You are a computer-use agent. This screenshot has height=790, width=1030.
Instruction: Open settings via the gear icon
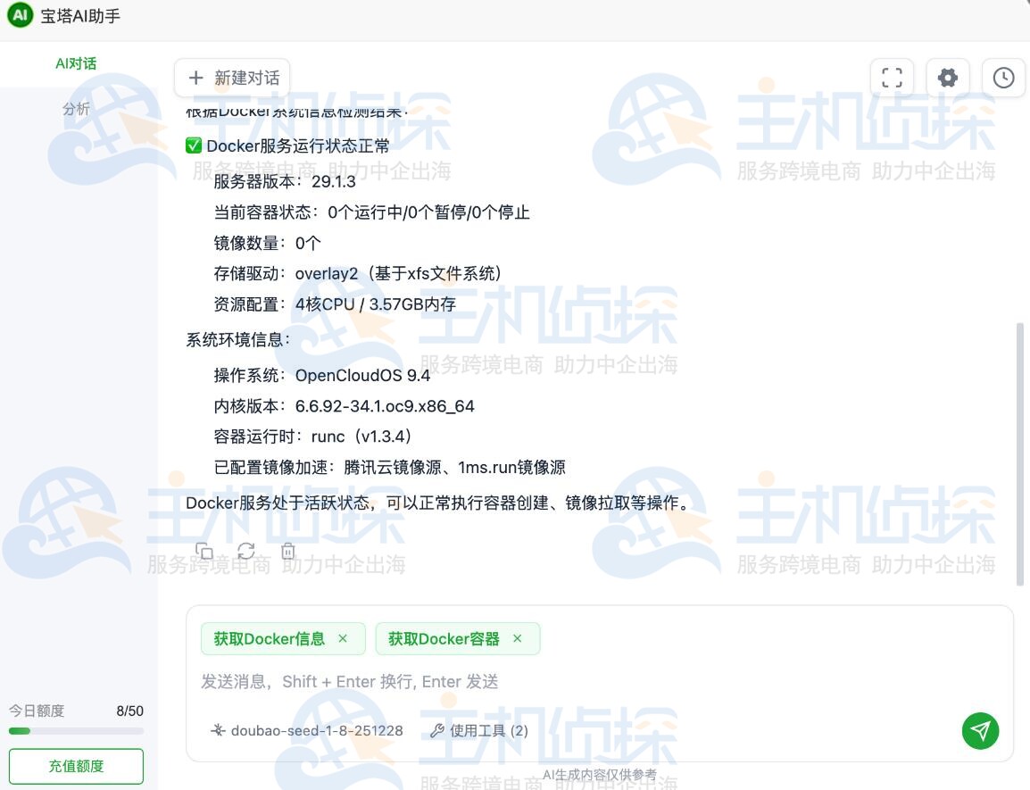click(x=947, y=78)
